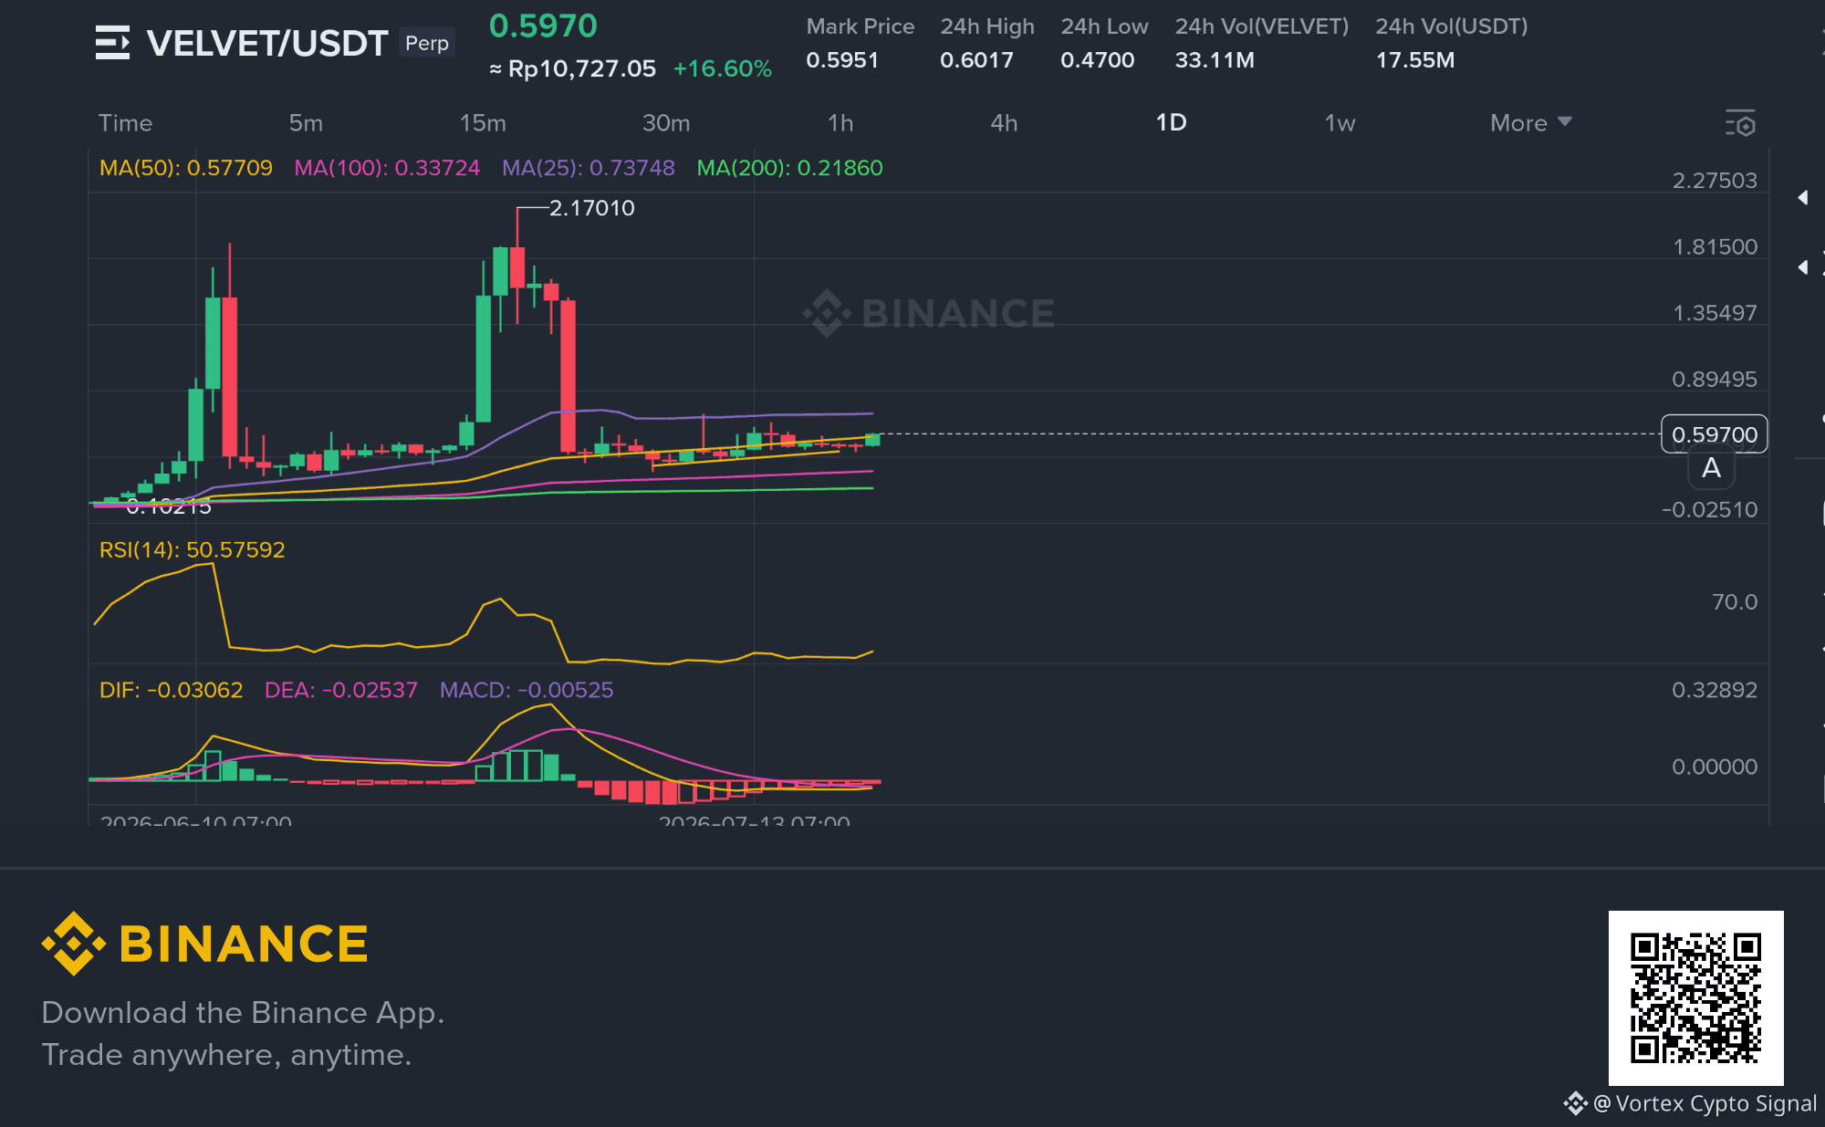
Task: Expand the More timeframes dropdown
Action: (x=1530, y=123)
